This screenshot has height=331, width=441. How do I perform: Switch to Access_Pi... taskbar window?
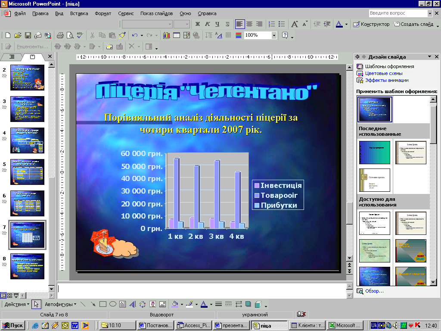193,325
